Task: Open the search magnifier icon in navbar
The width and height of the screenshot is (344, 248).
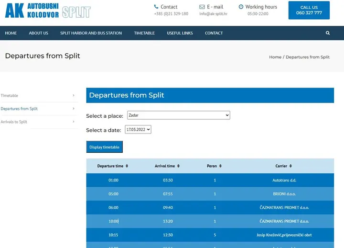Action: pyautogui.click(x=328, y=33)
